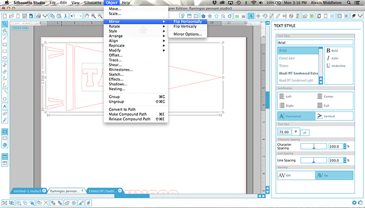Screen dimensions: 365x208
Task: Click the Cut scissors icon
Action: [65, 16]
